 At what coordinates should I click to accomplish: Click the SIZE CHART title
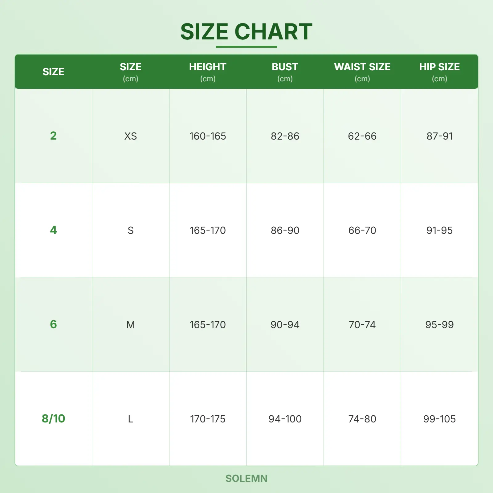coord(246,32)
